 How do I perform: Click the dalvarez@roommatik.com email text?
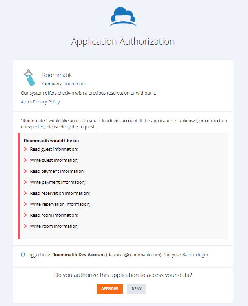tap(134, 255)
